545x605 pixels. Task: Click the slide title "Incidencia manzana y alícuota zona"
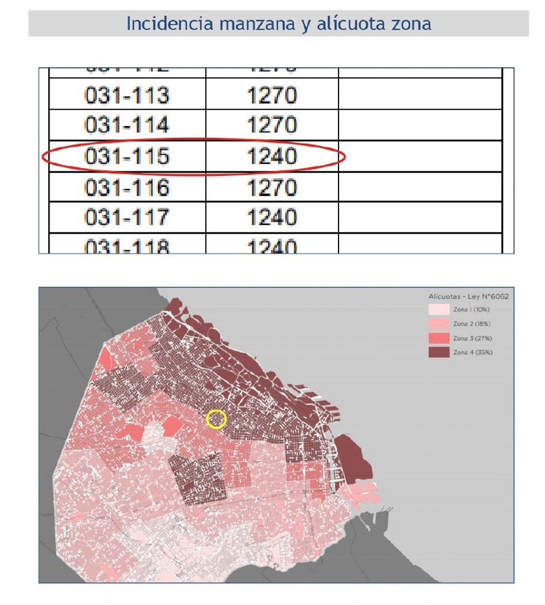coord(278,24)
